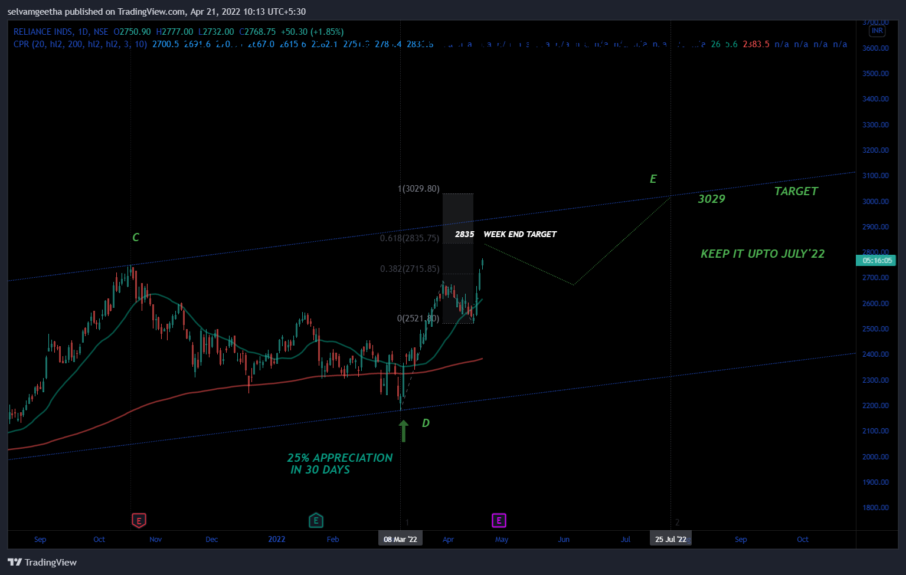Screen dimensions: 906x575
Task: Click the change value +50.30 (+1.85%)
Action: point(312,32)
